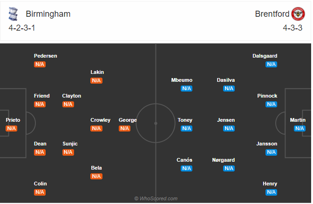This screenshot has height=204, width=313.
Task: Select player name Canós
Action: pos(184,160)
